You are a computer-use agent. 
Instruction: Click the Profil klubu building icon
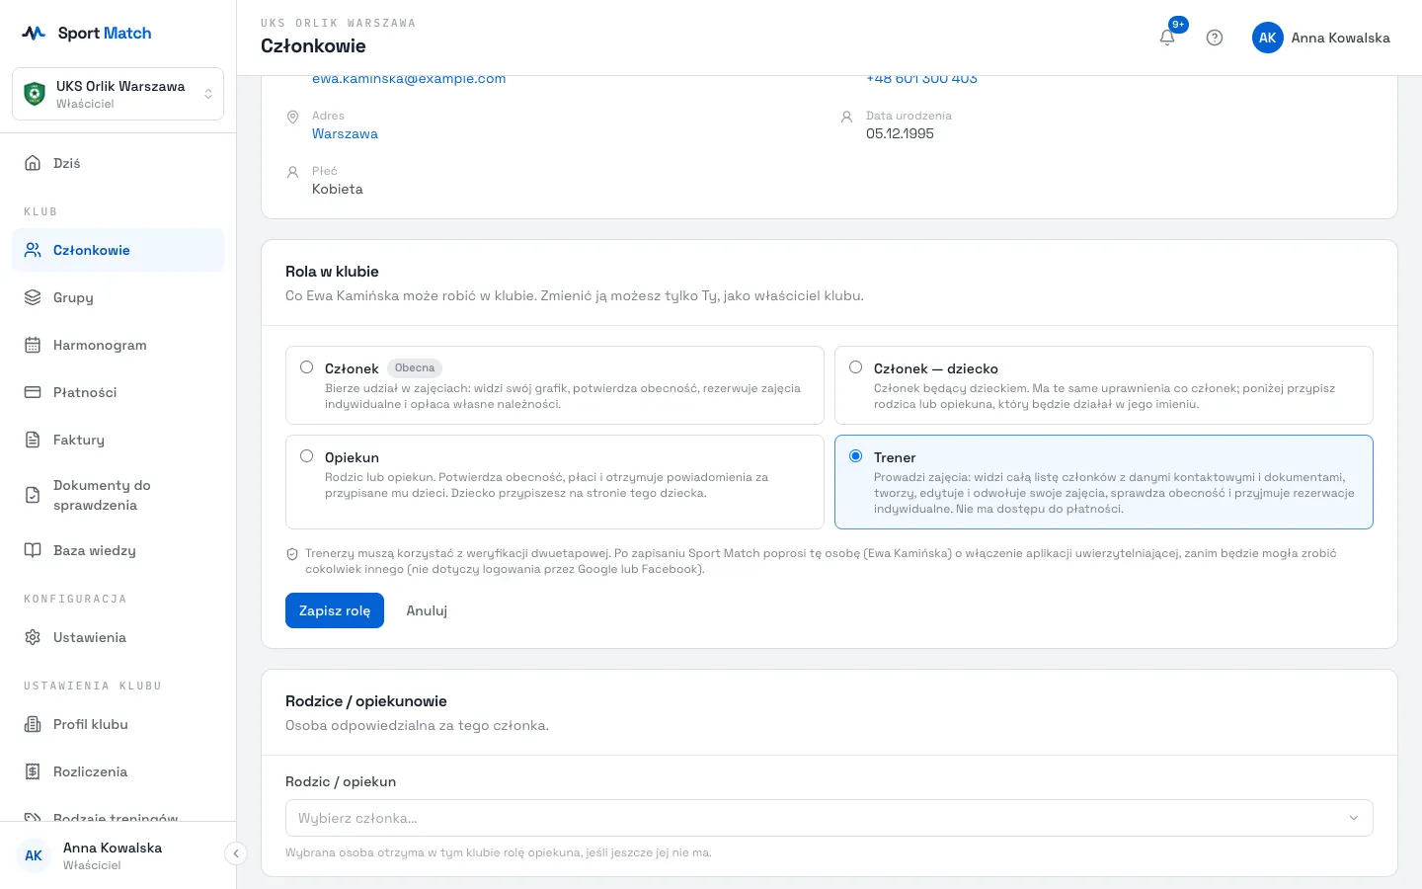(33, 724)
